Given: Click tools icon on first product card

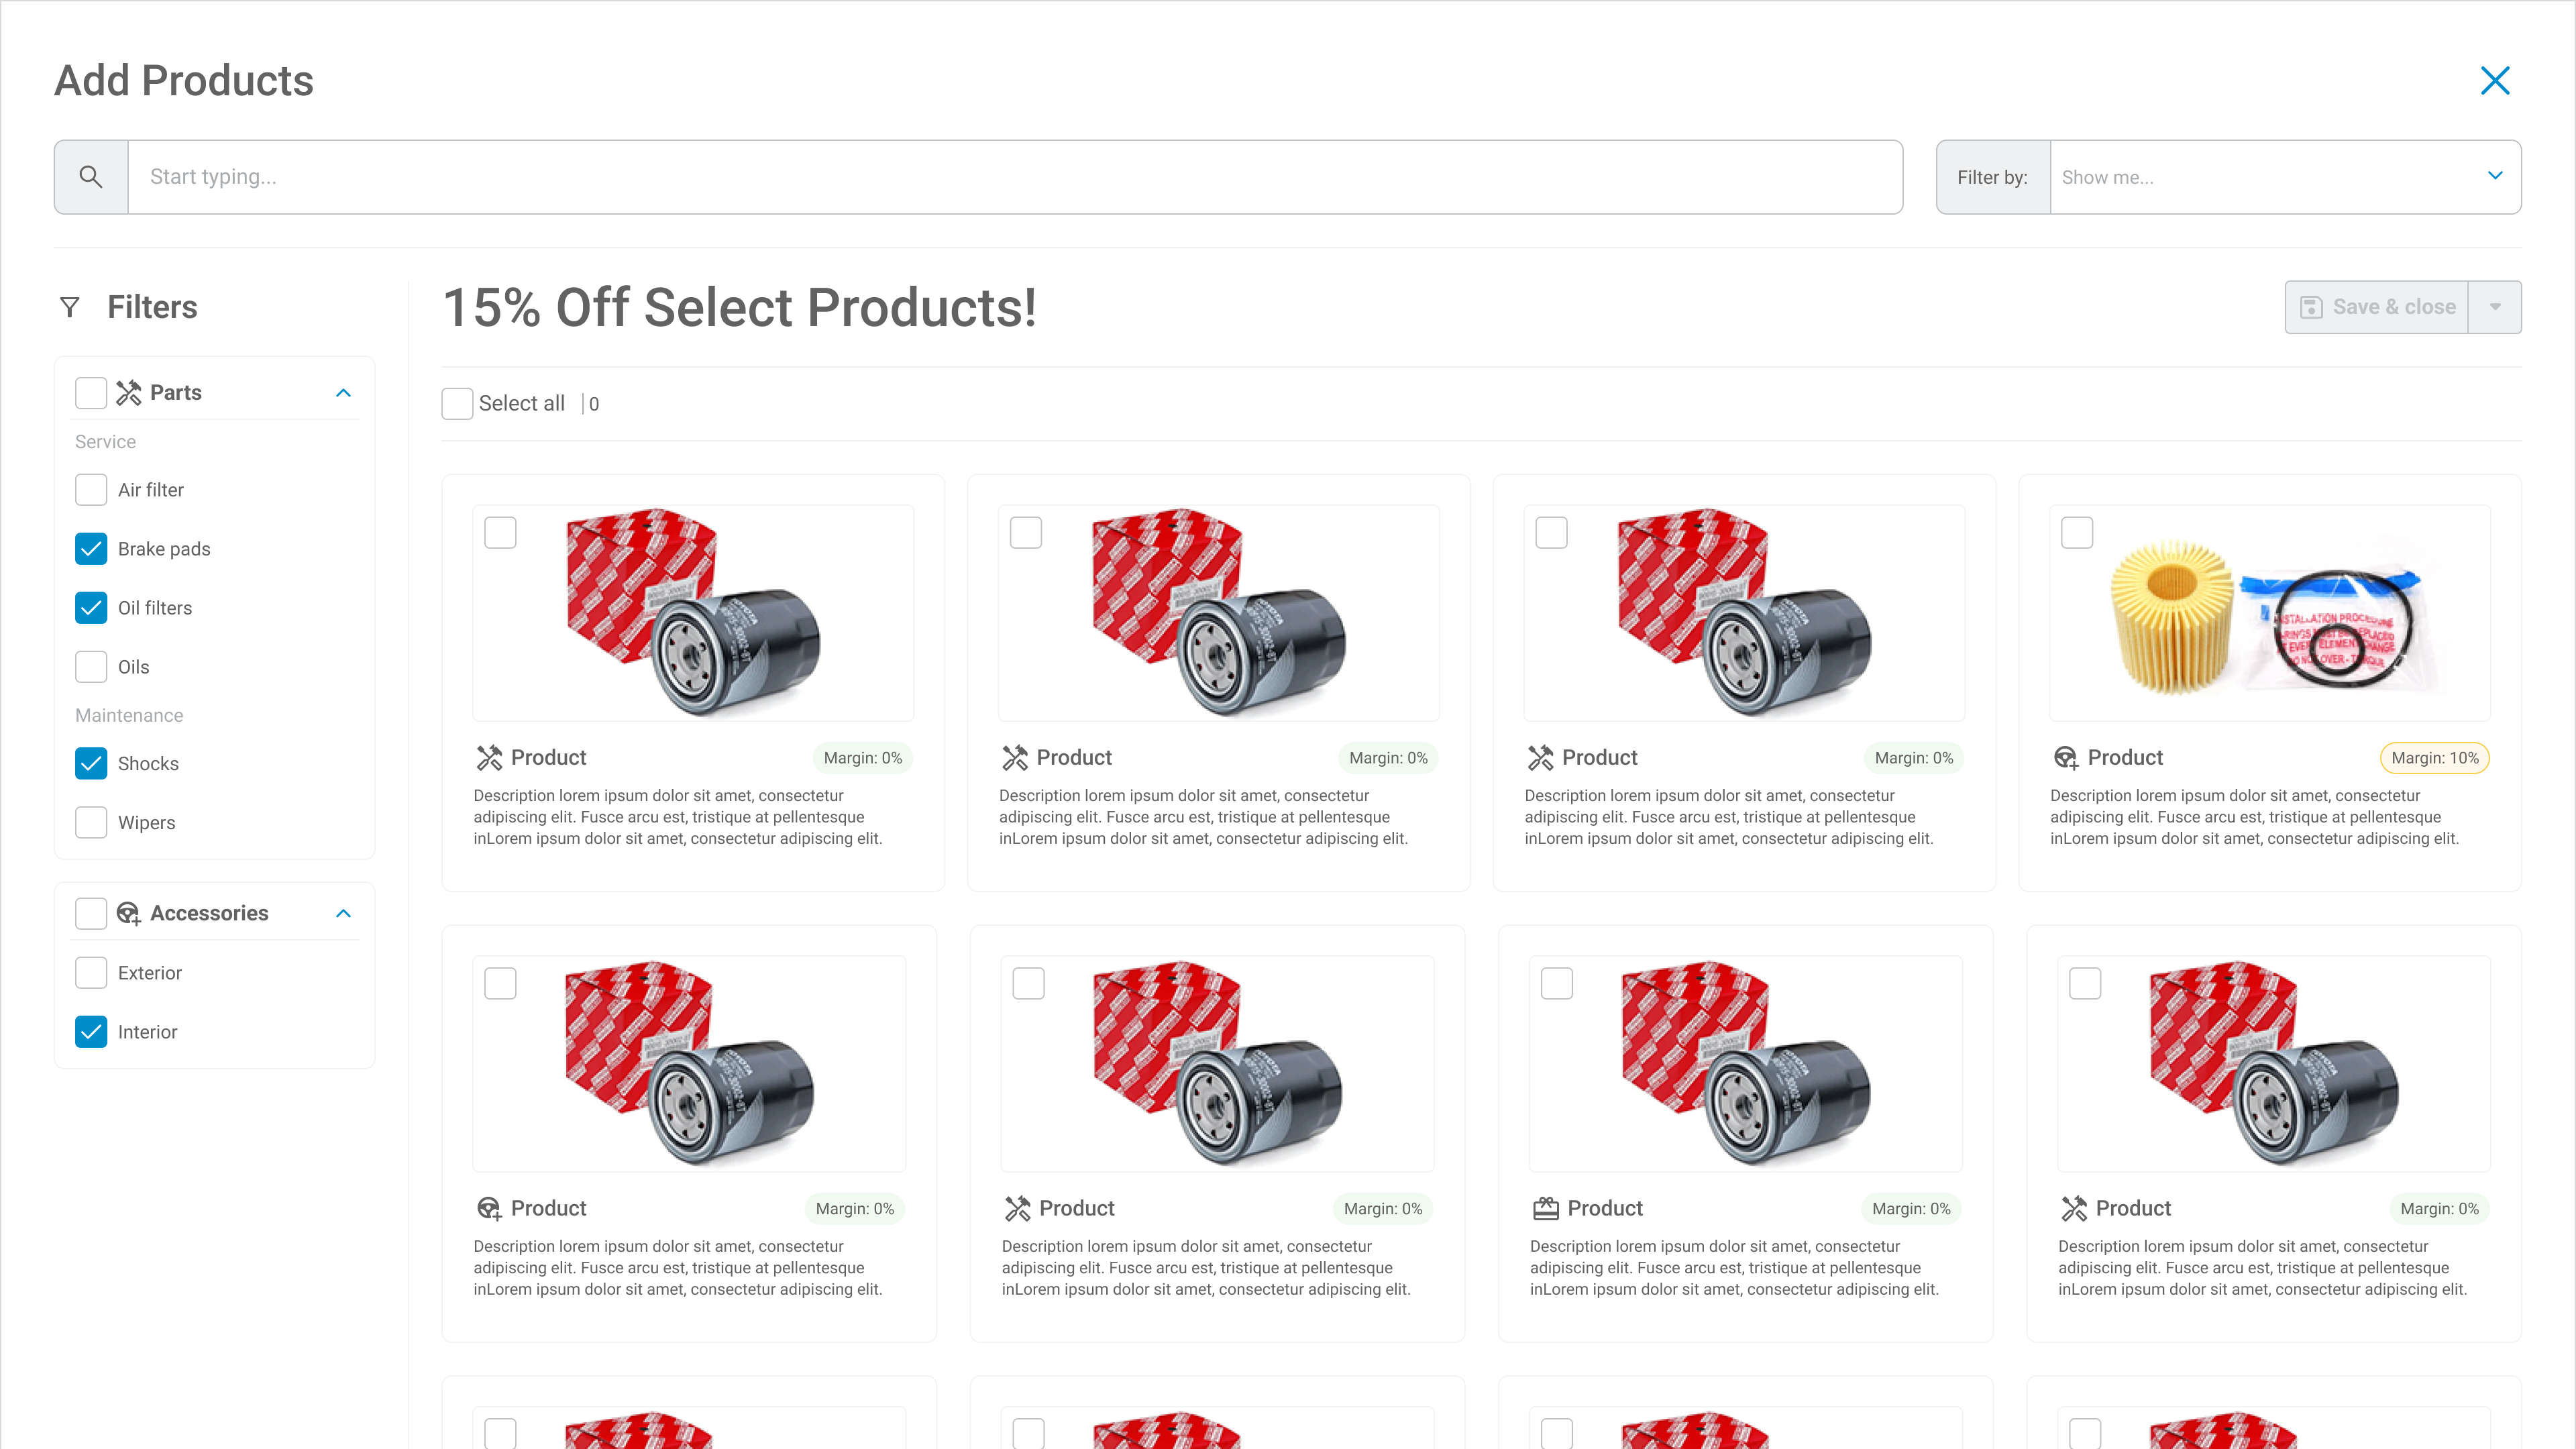Looking at the screenshot, I should 489,758.
